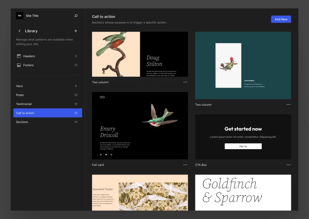The width and height of the screenshot is (309, 219).
Task: Click the site logo icon
Action: (20, 16)
